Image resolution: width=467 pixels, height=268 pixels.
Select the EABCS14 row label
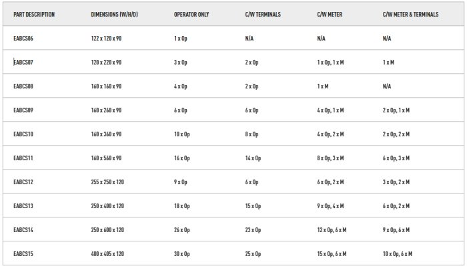point(23,229)
